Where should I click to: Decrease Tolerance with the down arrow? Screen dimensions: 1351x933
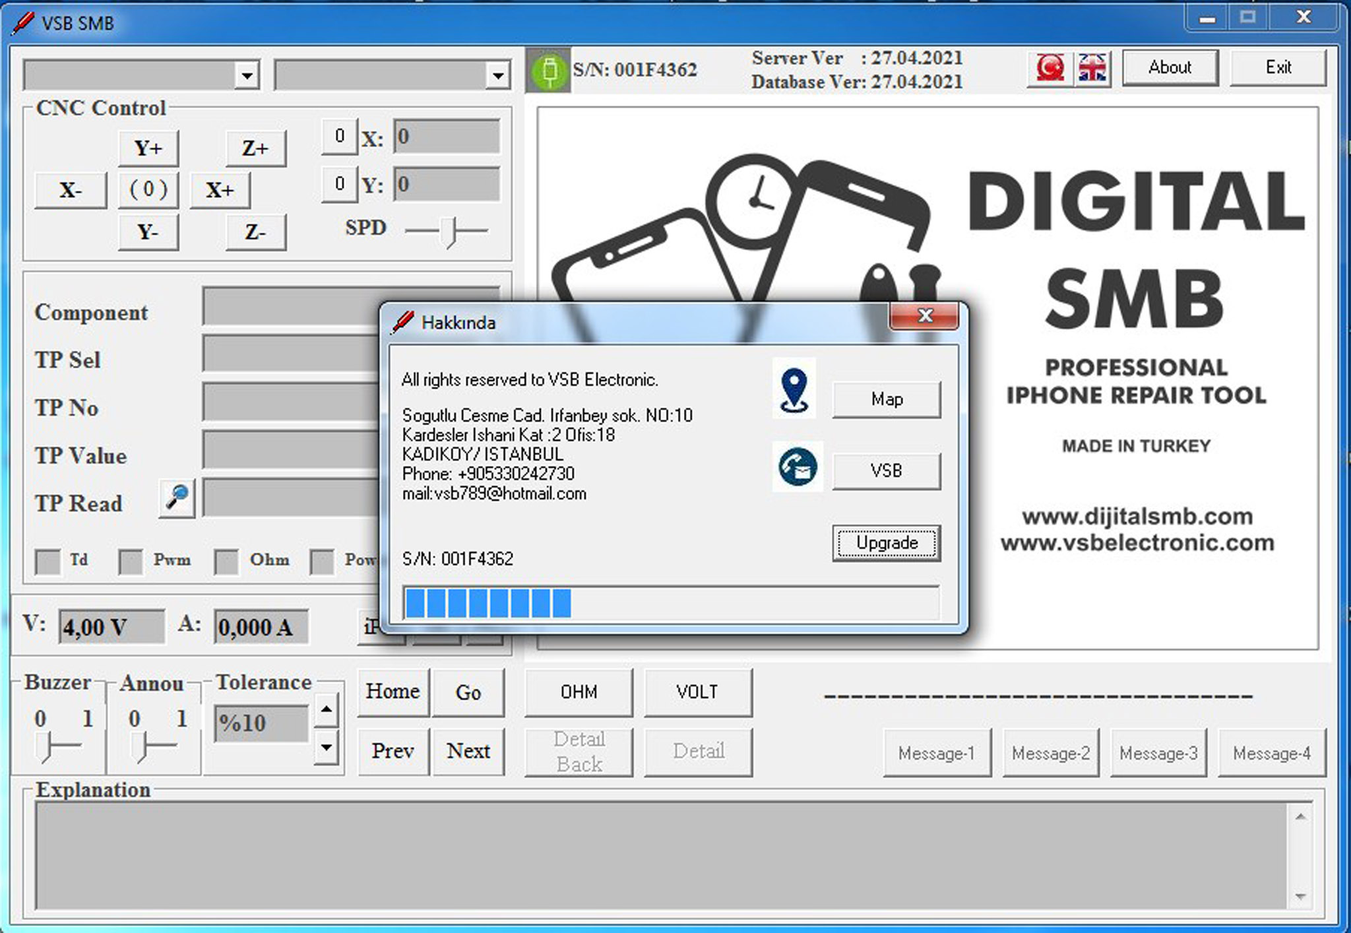tap(326, 748)
